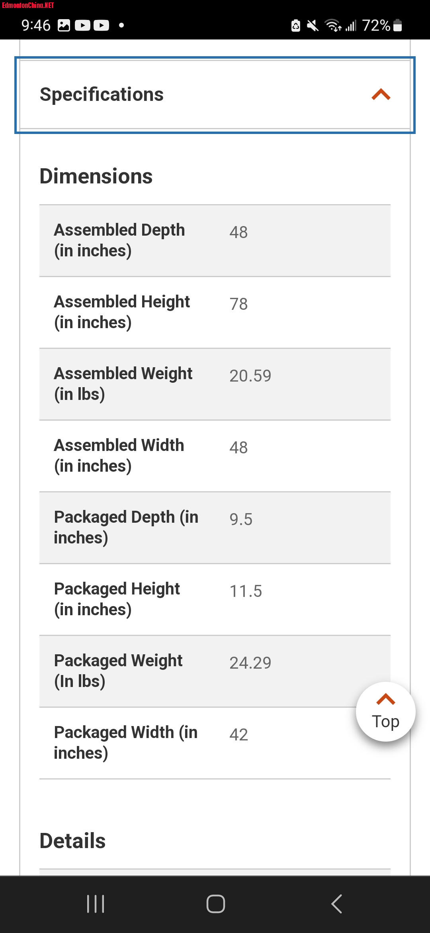Viewport: 430px width, 933px height.
Task: Tap the Packaged Depth 9.5 row
Action: 215,528
